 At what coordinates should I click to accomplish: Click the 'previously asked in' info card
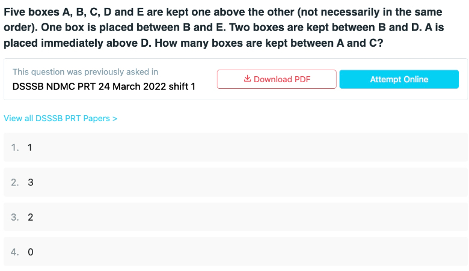click(235, 79)
